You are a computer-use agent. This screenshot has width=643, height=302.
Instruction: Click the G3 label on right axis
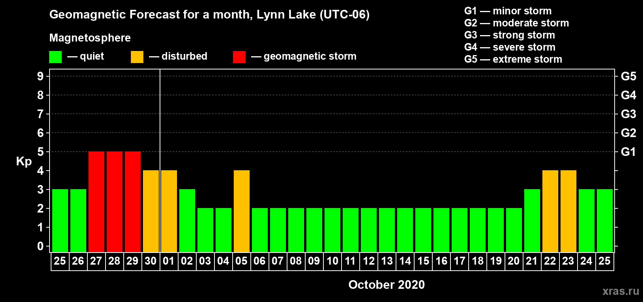point(629,114)
